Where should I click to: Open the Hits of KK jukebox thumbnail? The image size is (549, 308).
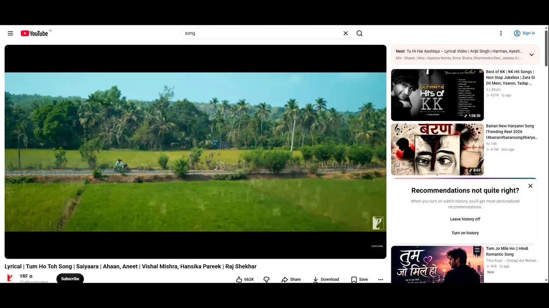(437, 95)
